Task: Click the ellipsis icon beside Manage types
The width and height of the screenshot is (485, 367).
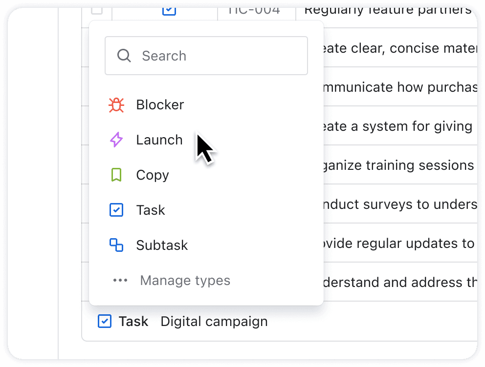Action: click(120, 280)
